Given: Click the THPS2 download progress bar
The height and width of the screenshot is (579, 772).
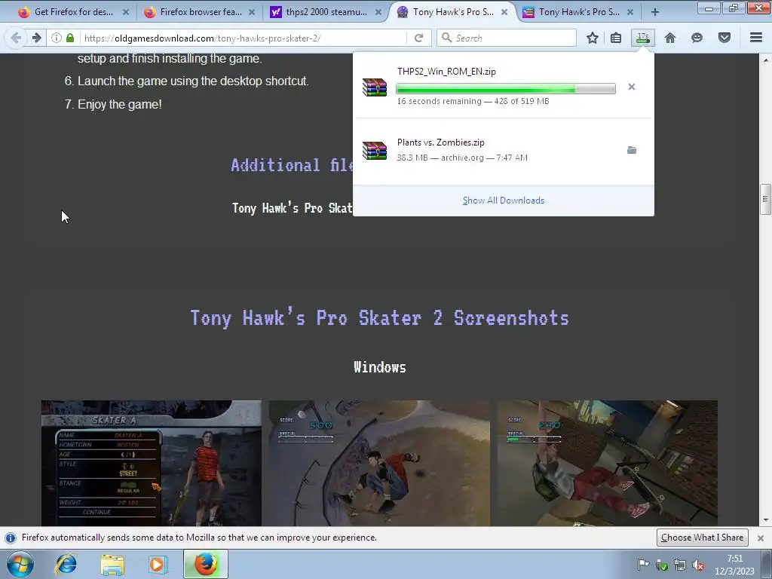Looking at the screenshot, I should click(506, 89).
